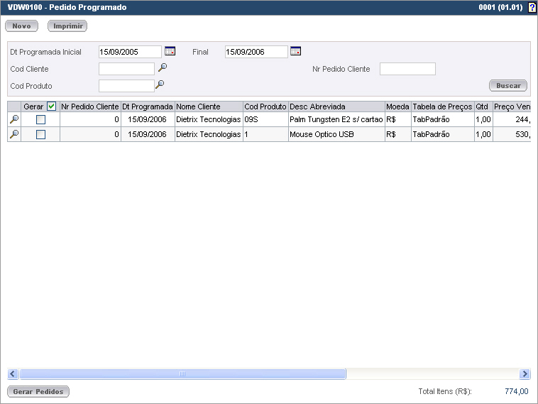Viewport: 538px width, 404px height.
Task: Click Cod Produto lookup magnifier icon
Action: (x=160, y=84)
